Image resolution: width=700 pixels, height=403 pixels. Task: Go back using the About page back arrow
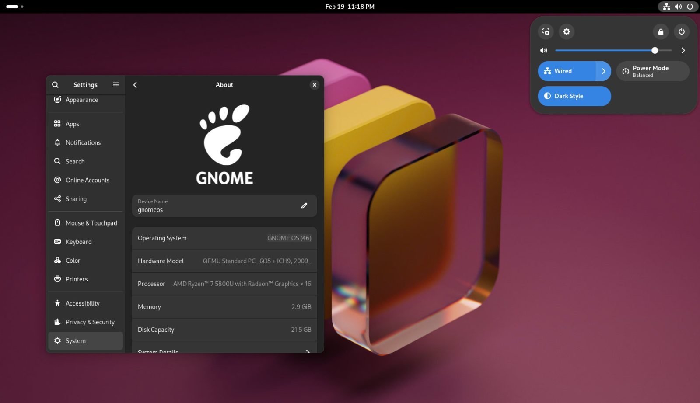(x=135, y=84)
